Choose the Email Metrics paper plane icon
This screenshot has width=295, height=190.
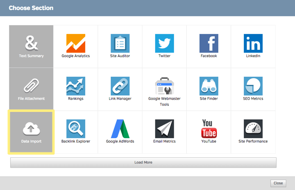coord(164,129)
